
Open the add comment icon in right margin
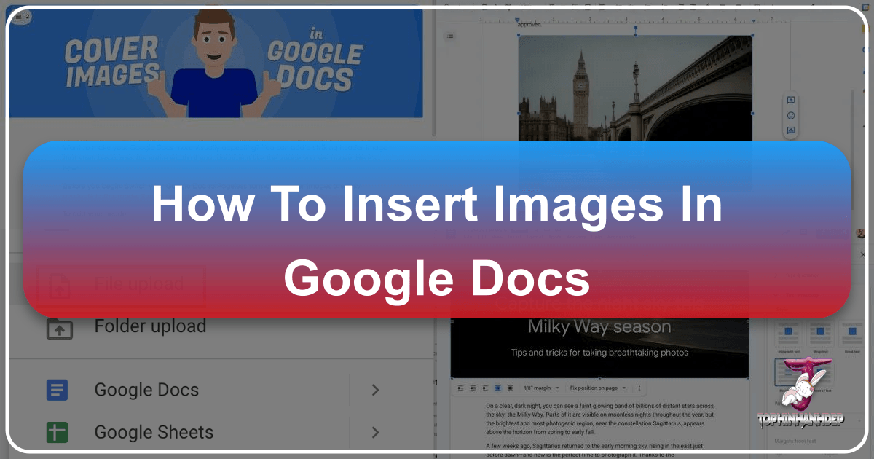tap(790, 98)
